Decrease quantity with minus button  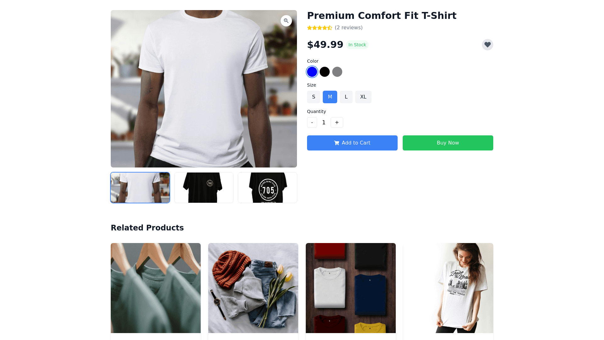pyautogui.click(x=312, y=122)
